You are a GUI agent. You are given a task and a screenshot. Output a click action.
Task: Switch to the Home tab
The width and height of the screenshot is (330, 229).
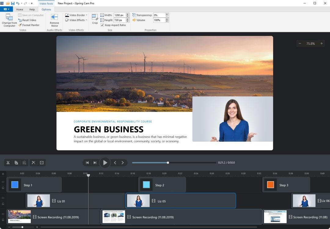[x=20, y=9]
